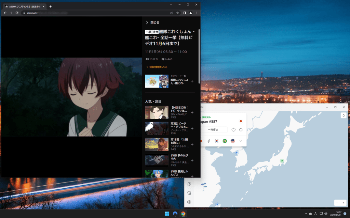
Task: Click the comment count 6,446
Action: pyautogui.click(x=167, y=59)
